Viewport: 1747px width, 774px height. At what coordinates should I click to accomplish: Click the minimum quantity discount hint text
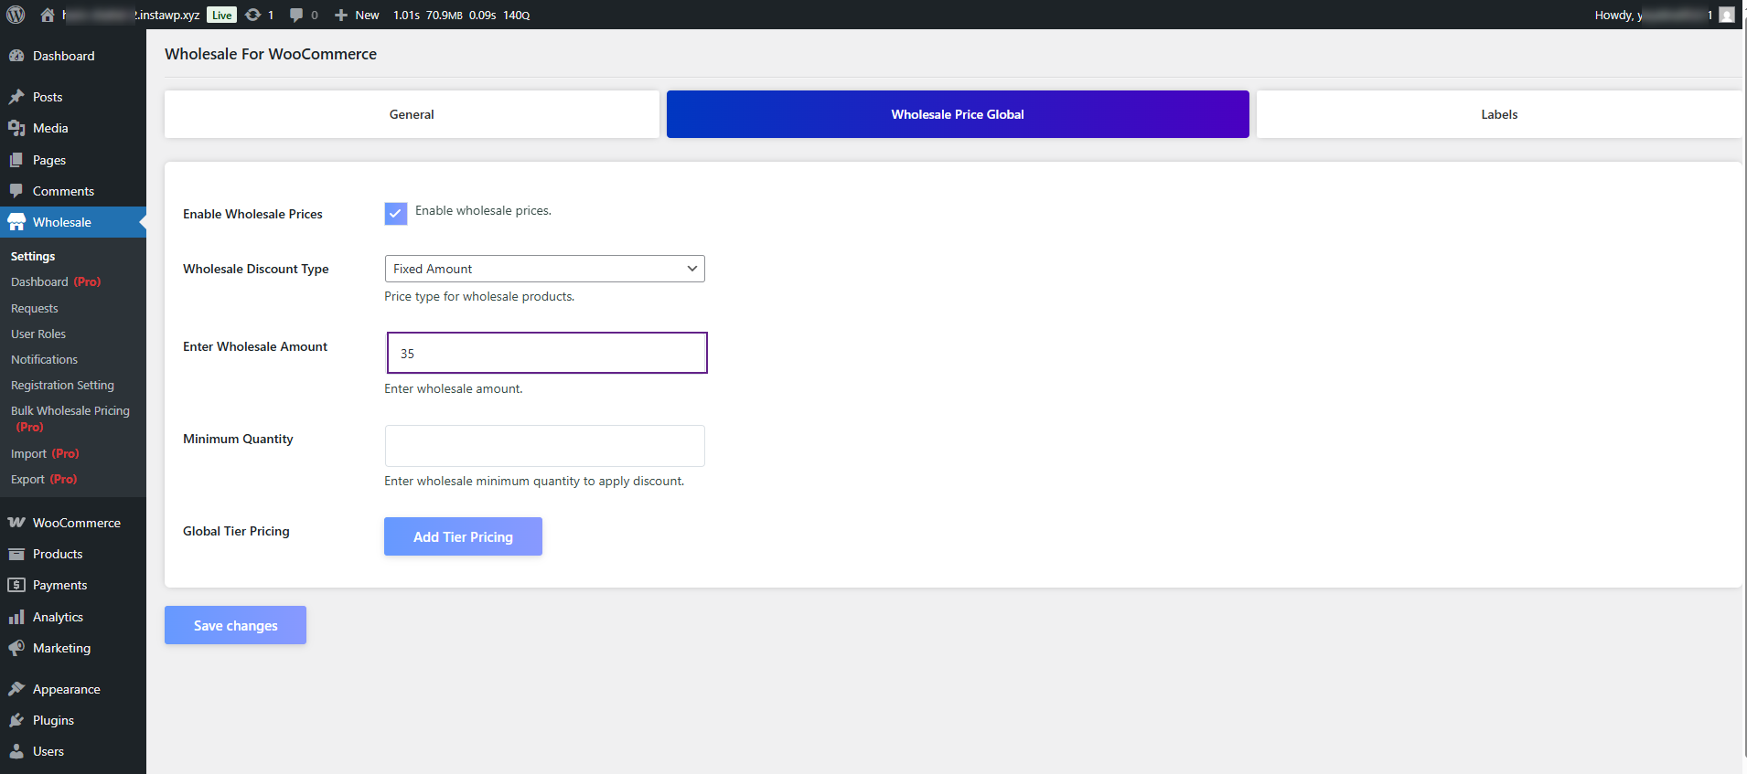click(x=534, y=481)
